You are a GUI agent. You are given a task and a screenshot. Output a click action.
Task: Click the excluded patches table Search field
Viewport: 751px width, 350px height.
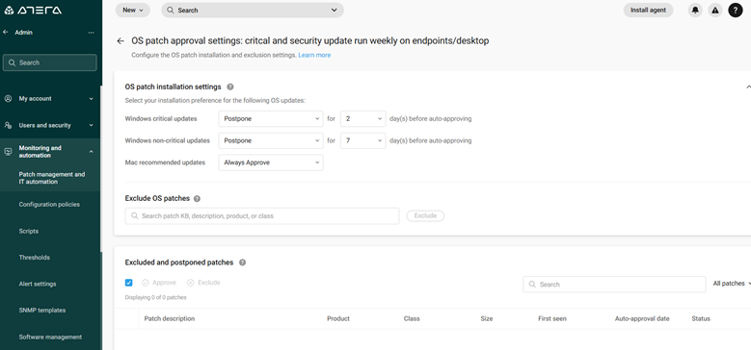point(614,284)
